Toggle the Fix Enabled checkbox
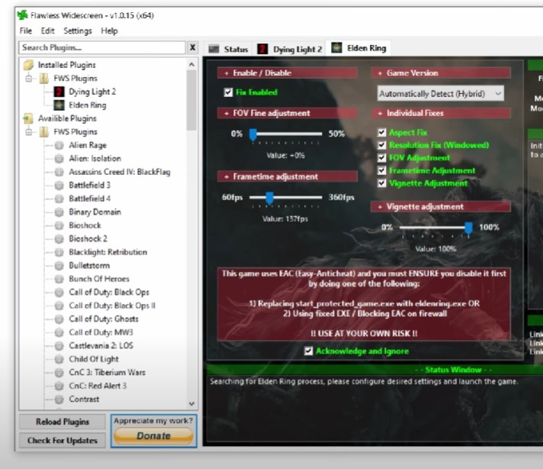 click(x=228, y=92)
